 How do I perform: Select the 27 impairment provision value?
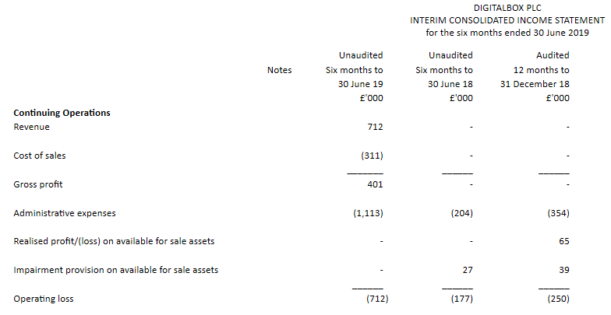pyautogui.click(x=468, y=270)
